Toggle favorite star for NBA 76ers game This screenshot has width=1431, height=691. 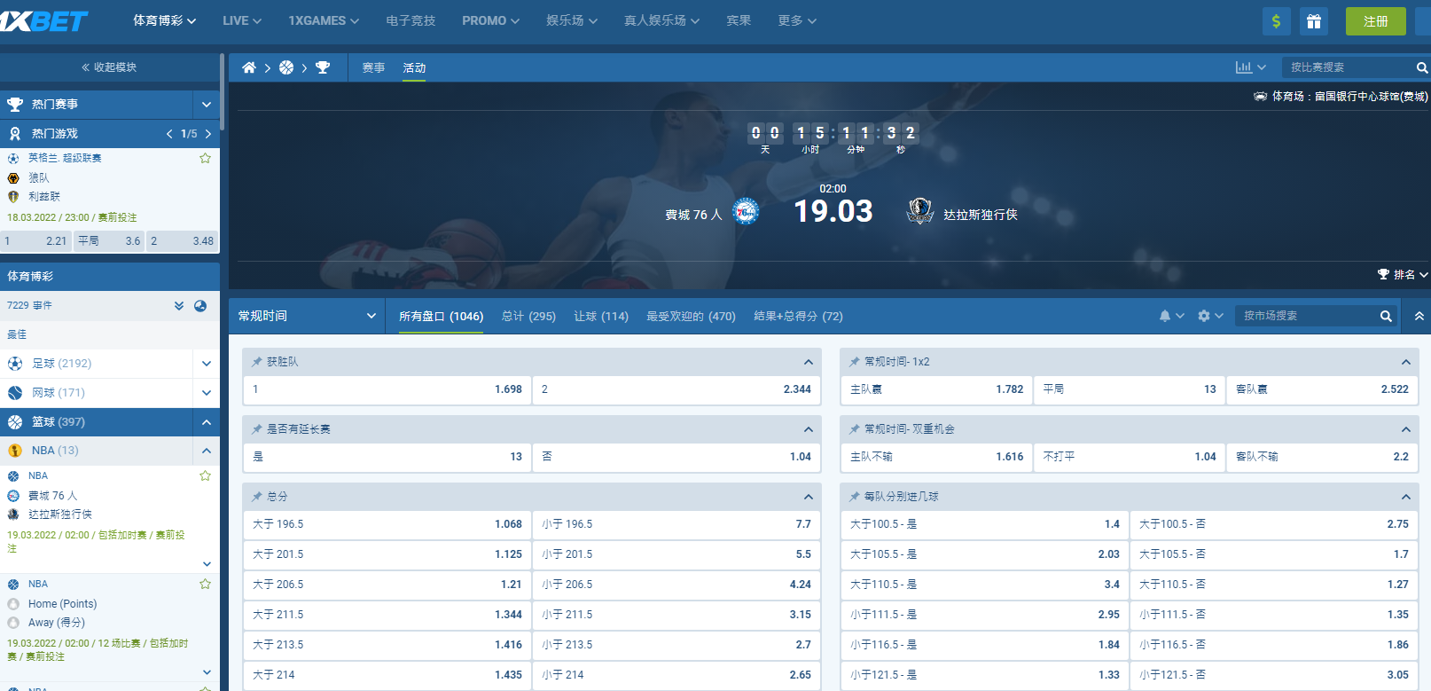(x=205, y=475)
